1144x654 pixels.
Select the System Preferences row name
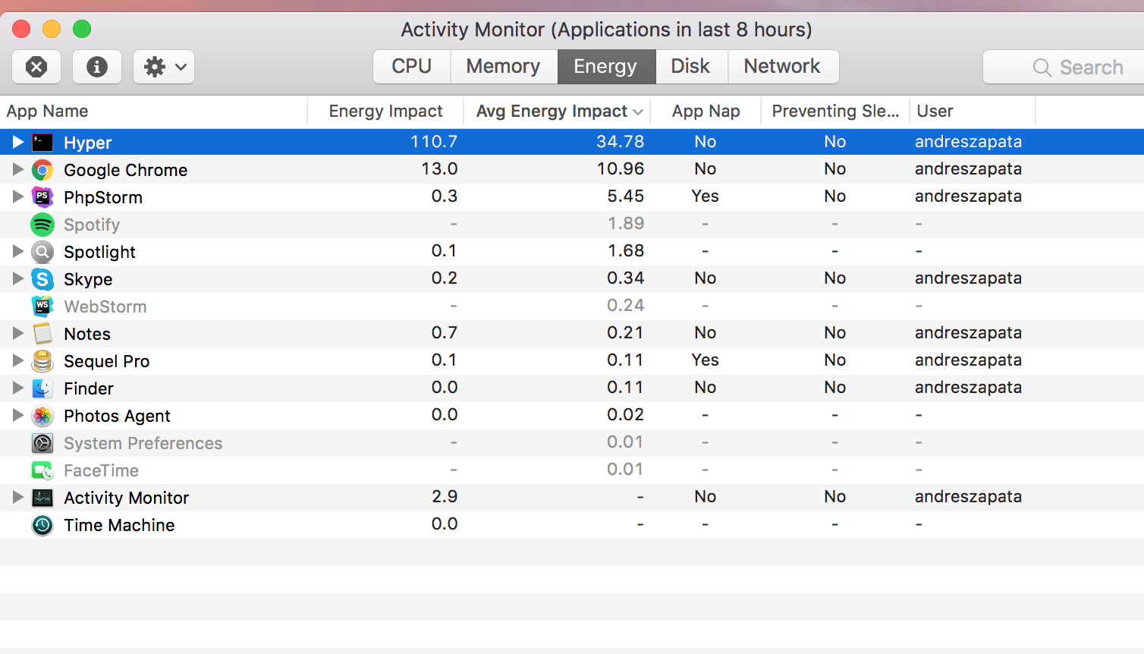click(x=143, y=443)
